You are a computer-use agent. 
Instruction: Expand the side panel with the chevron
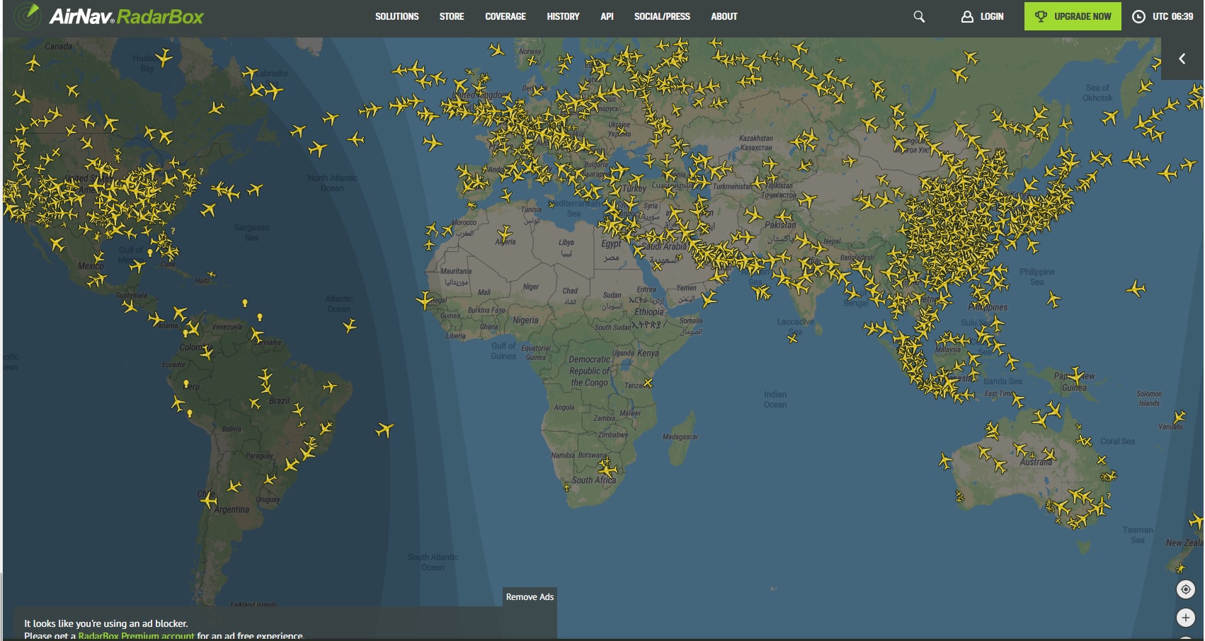1182,59
